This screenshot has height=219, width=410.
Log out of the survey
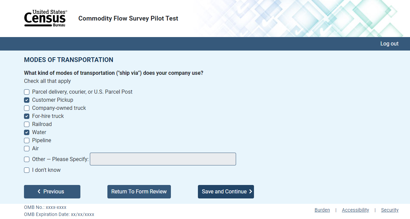coord(389,44)
